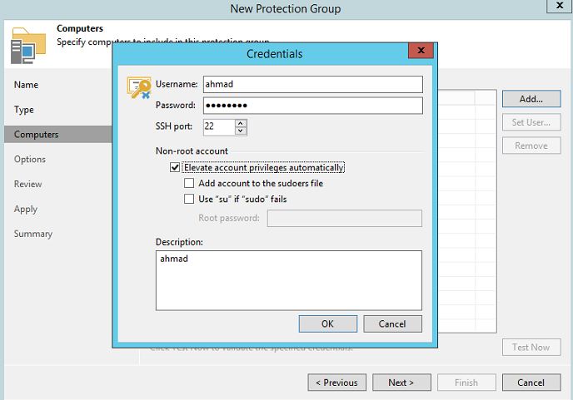573x400 pixels.
Task: Decrease SSH port with down arrow
Action: point(241,131)
